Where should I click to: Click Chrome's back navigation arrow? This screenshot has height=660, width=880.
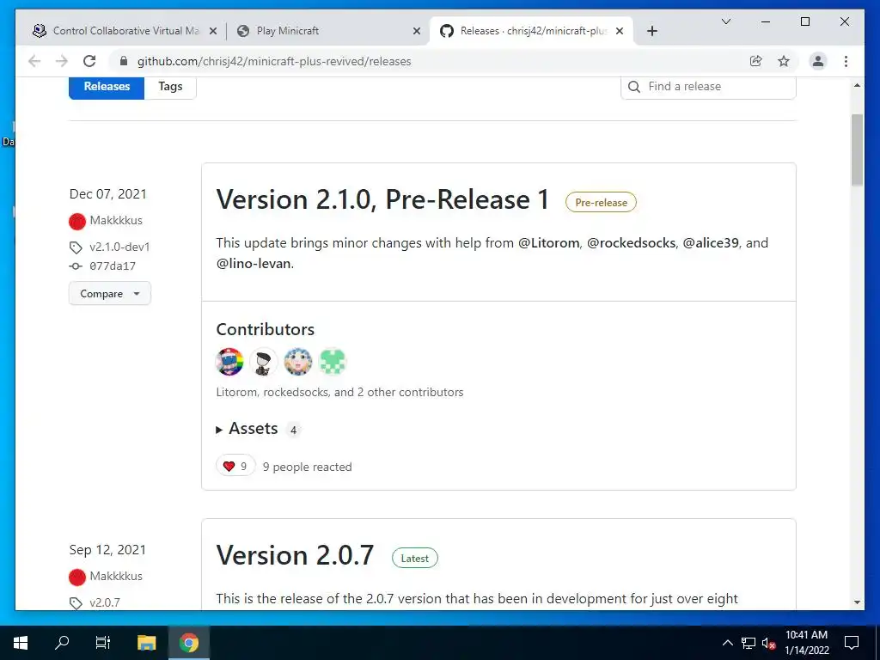point(34,61)
